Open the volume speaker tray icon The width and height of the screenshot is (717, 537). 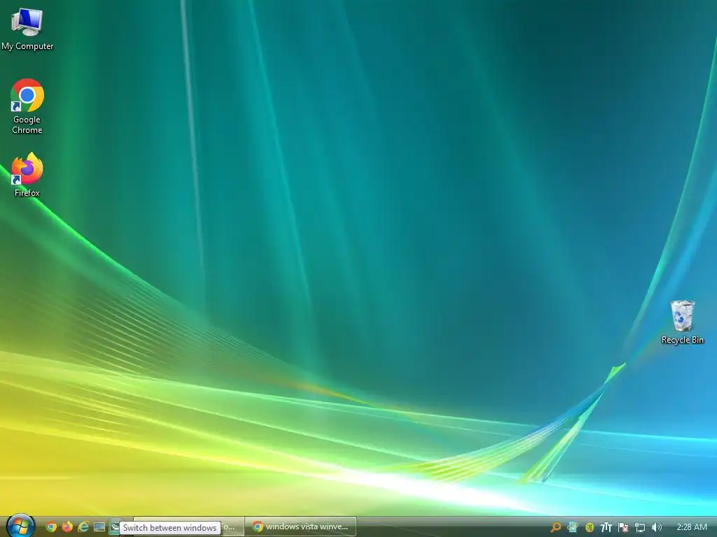[x=656, y=527]
